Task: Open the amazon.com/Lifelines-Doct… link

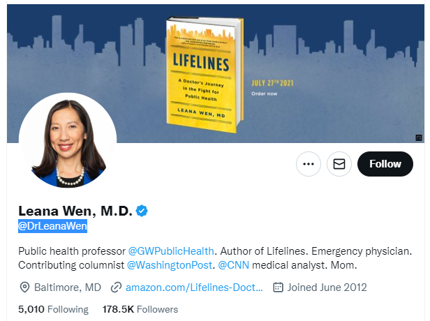Action: tap(194, 288)
